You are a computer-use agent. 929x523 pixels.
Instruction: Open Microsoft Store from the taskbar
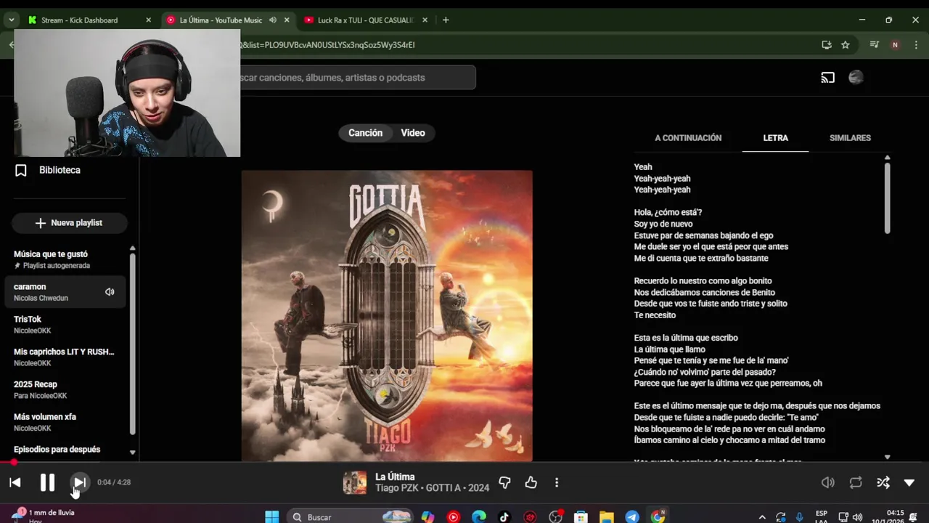point(581,517)
